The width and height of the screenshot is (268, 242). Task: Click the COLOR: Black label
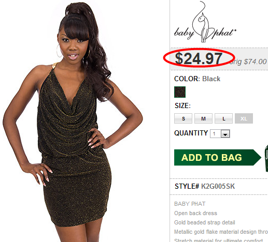(198, 79)
